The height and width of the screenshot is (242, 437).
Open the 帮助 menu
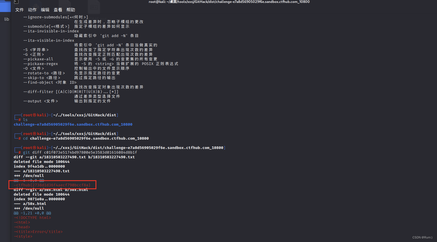[x=71, y=10]
